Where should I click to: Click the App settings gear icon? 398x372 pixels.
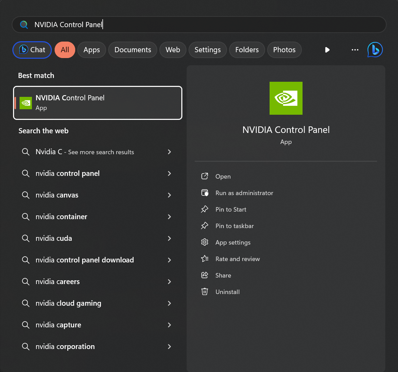click(x=205, y=242)
